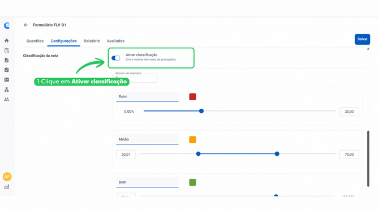The width and height of the screenshot is (379, 213).
Task: Select the Configurações tab
Action: tap(63, 41)
